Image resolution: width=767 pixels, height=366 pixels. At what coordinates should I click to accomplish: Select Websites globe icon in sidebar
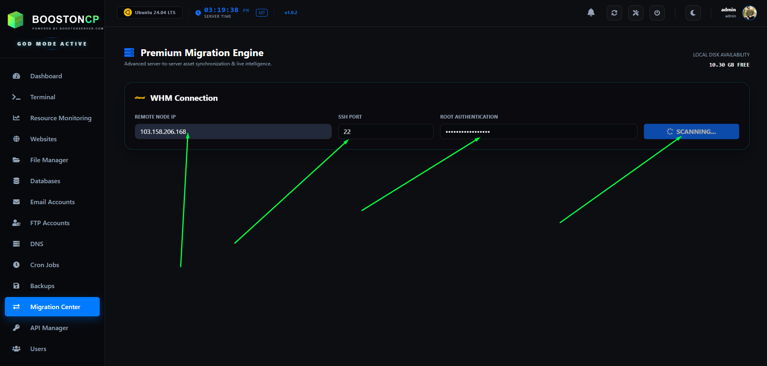coord(17,139)
